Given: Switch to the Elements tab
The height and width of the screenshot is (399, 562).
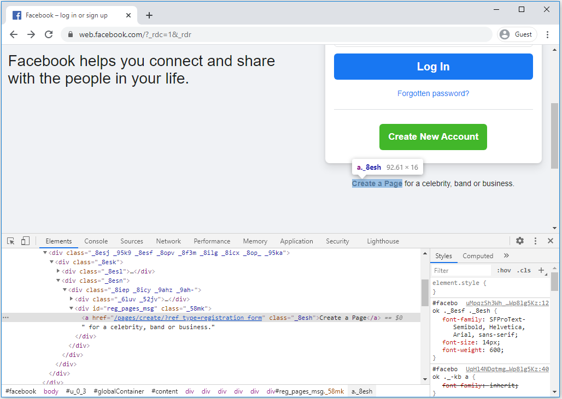Looking at the screenshot, I should 59,241.
